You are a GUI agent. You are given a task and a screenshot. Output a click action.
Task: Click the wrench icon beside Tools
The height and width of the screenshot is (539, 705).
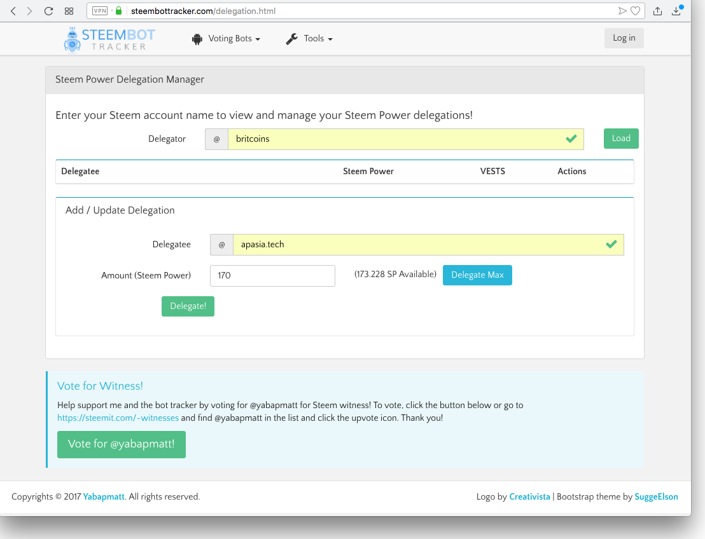(x=292, y=39)
